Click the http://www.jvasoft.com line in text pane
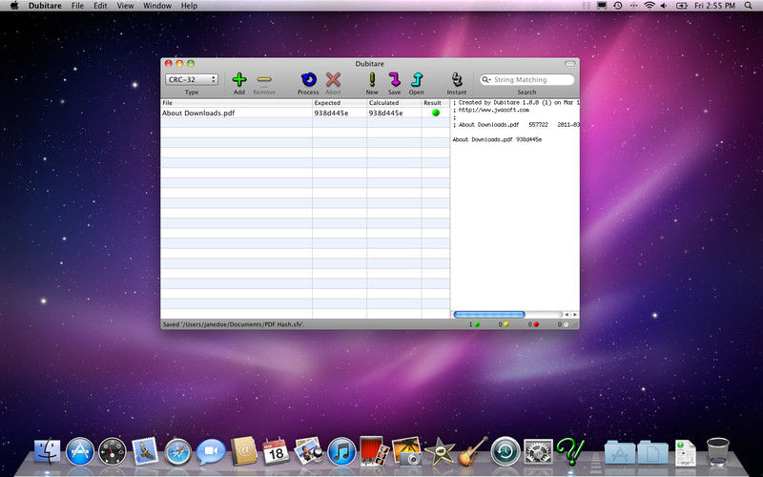This screenshot has width=763, height=477. (494, 110)
